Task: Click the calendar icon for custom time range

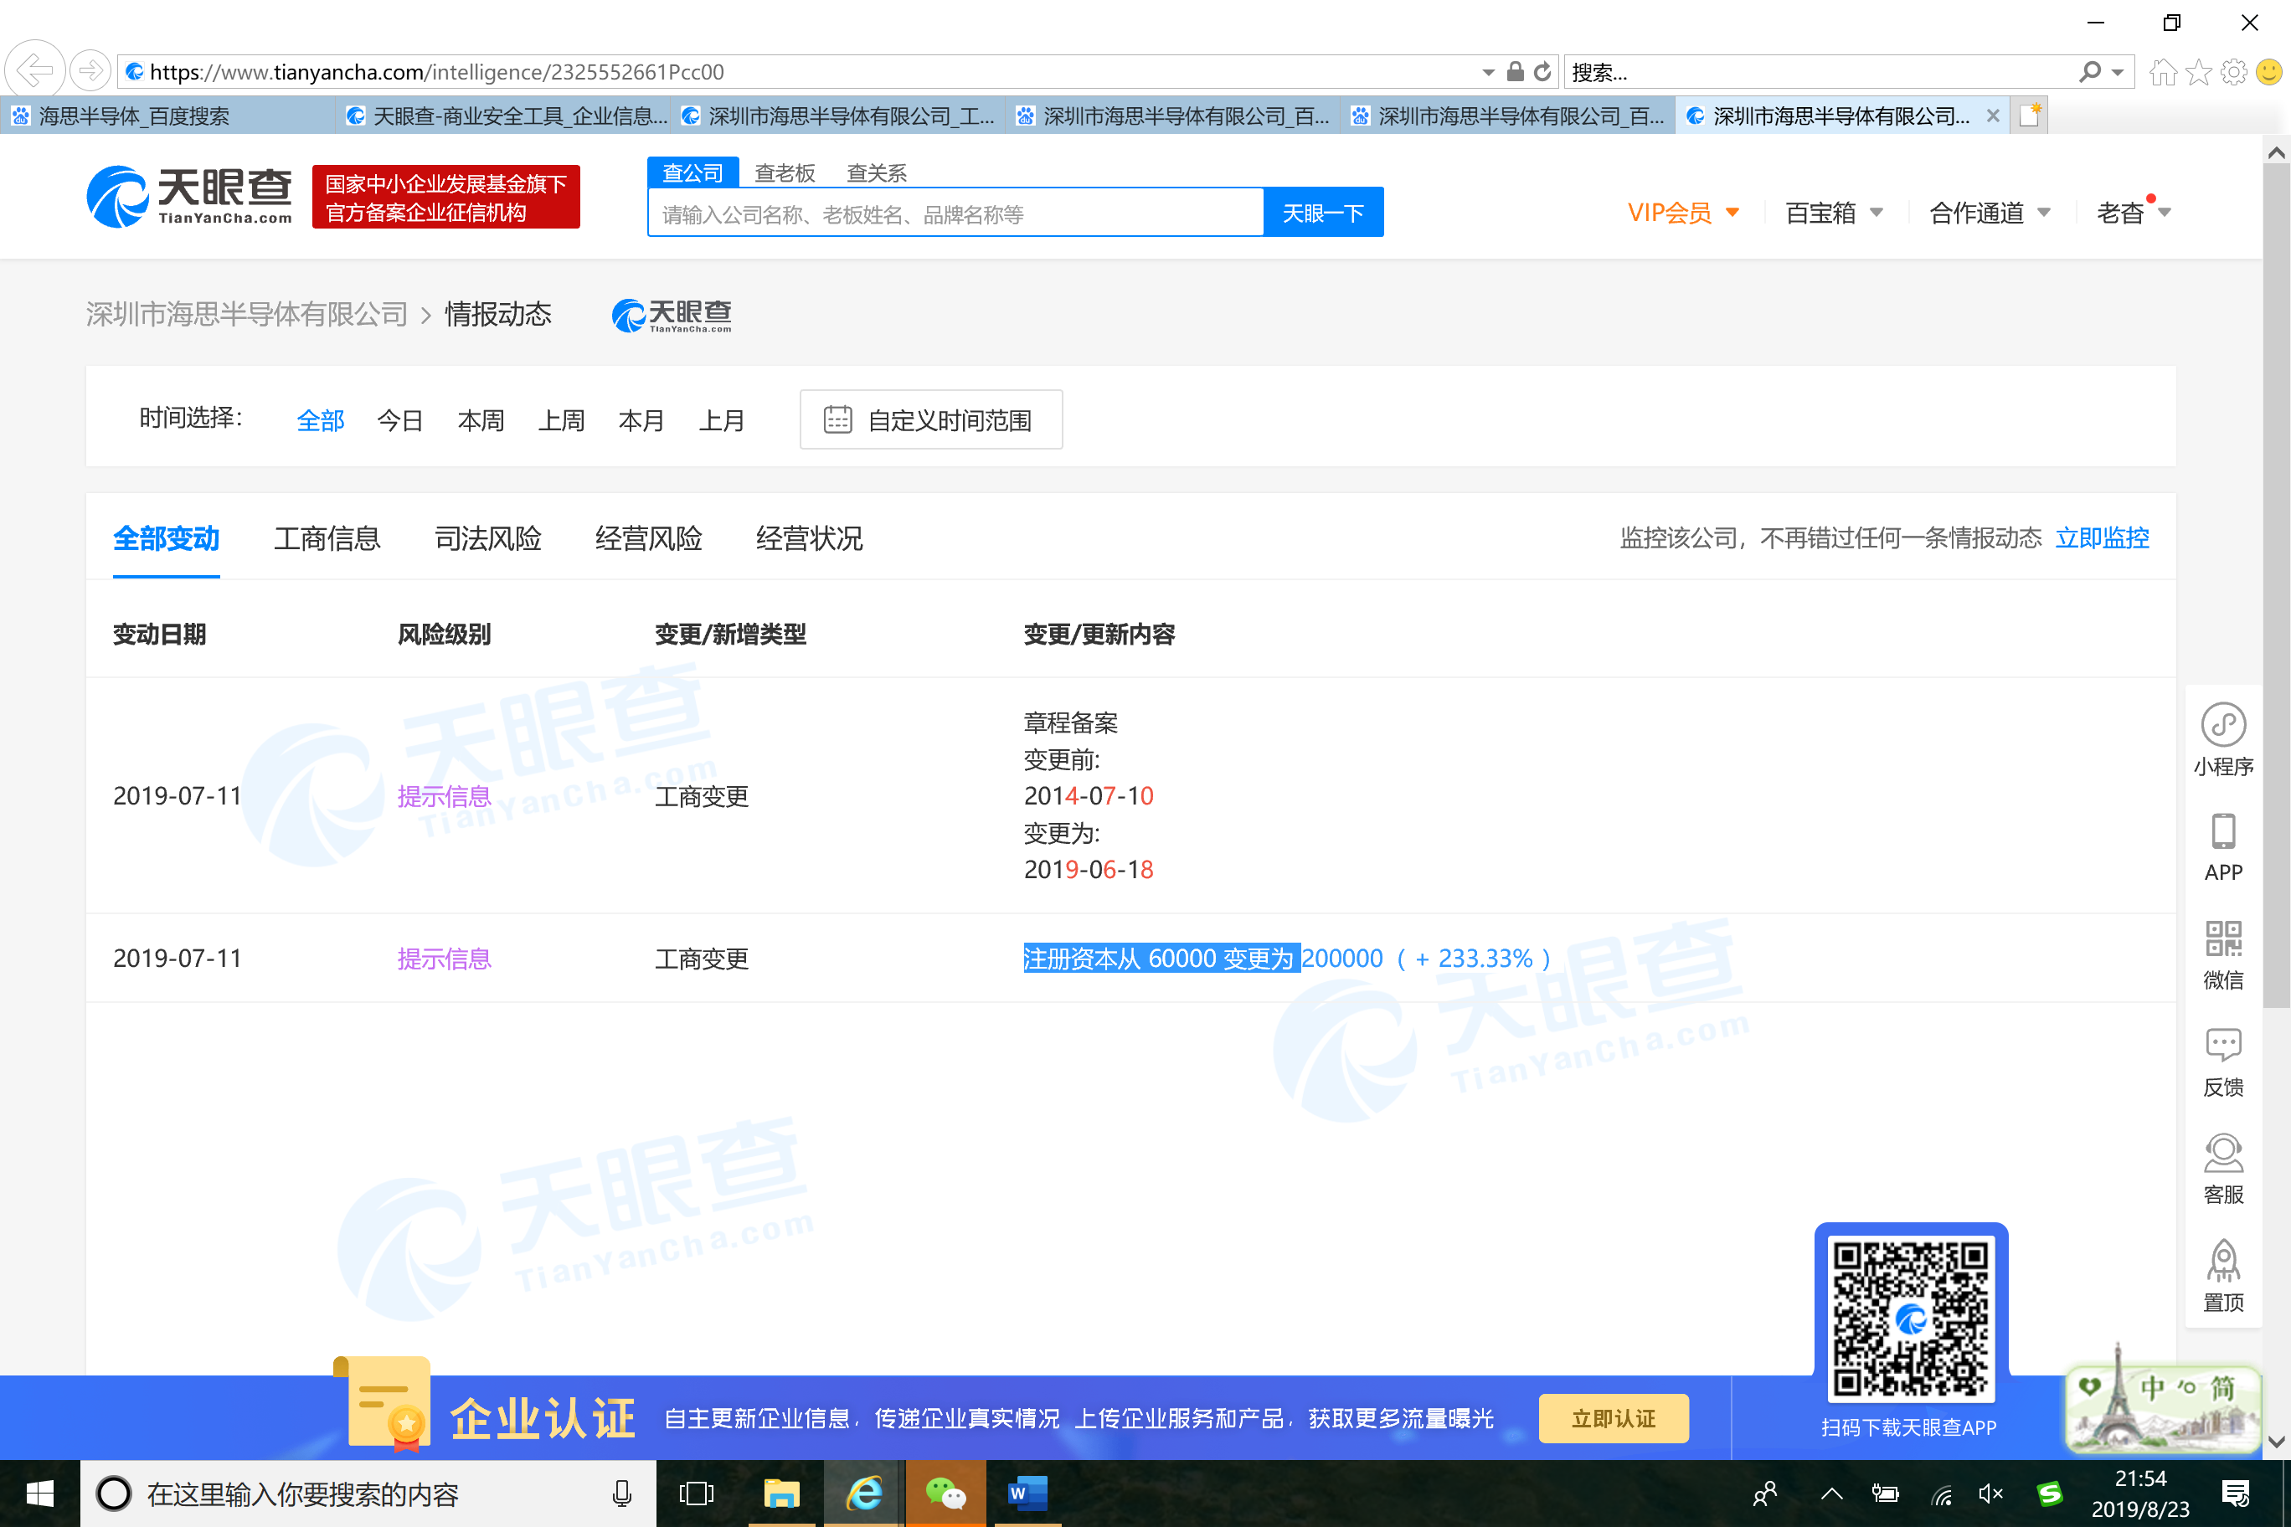Action: (x=837, y=419)
